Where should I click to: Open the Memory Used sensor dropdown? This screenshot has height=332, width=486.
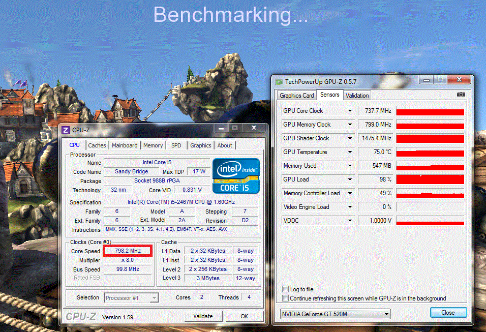click(x=350, y=166)
